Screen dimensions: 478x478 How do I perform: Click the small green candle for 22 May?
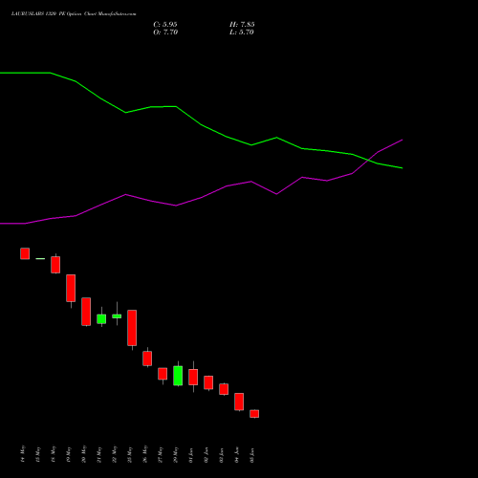(x=117, y=316)
